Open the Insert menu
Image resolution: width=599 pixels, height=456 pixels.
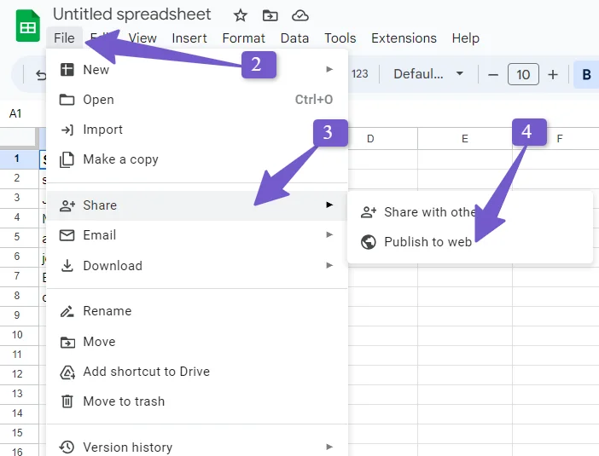[x=189, y=38]
